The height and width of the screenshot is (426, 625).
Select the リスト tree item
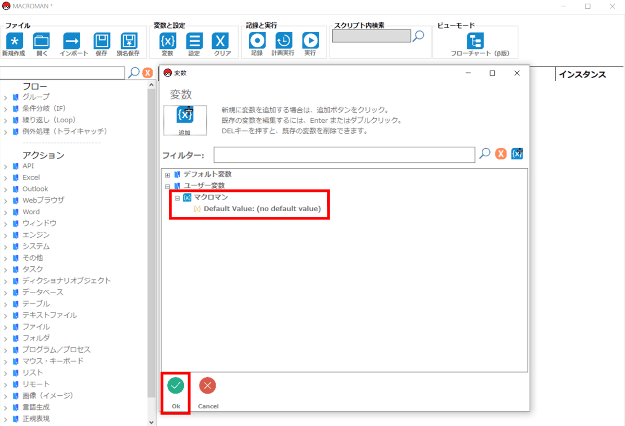pos(32,372)
